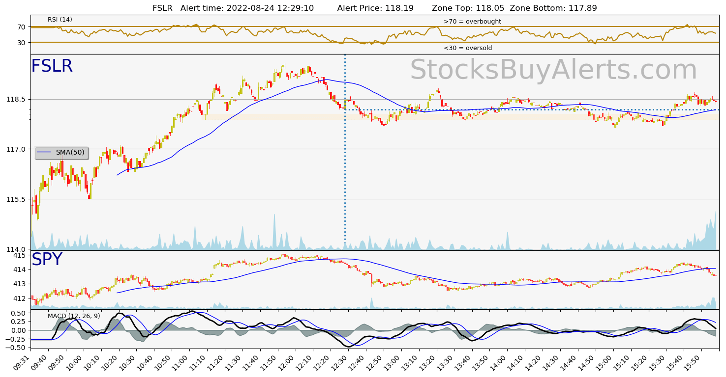Click the '>70 = overbought' annotation

(x=472, y=22)
